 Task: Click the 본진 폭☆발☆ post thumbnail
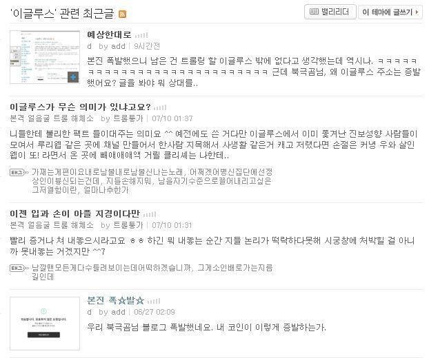tap(45, 324)
